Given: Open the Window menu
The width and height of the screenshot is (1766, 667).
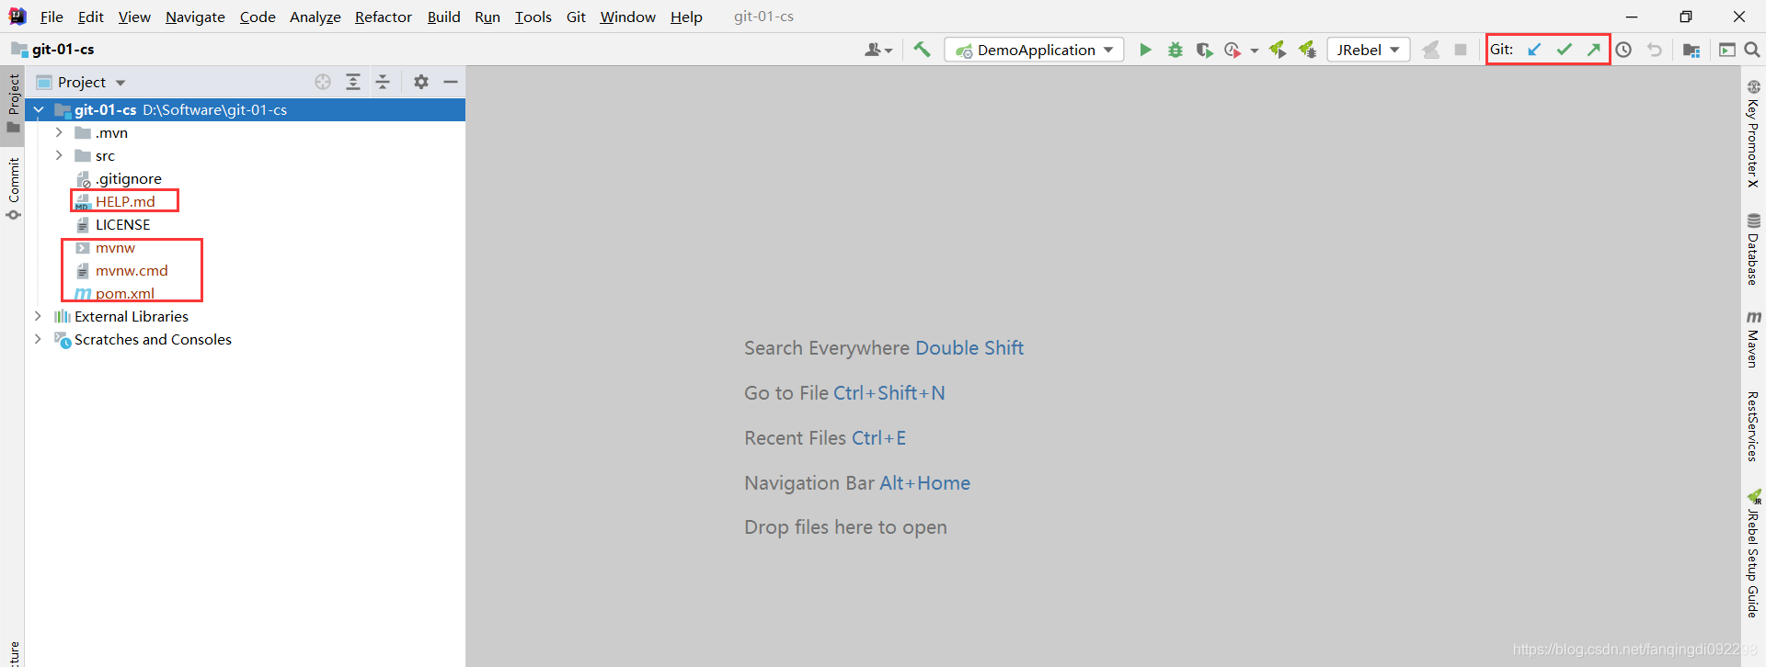Looking at the screenshot, I should [627, 17].
